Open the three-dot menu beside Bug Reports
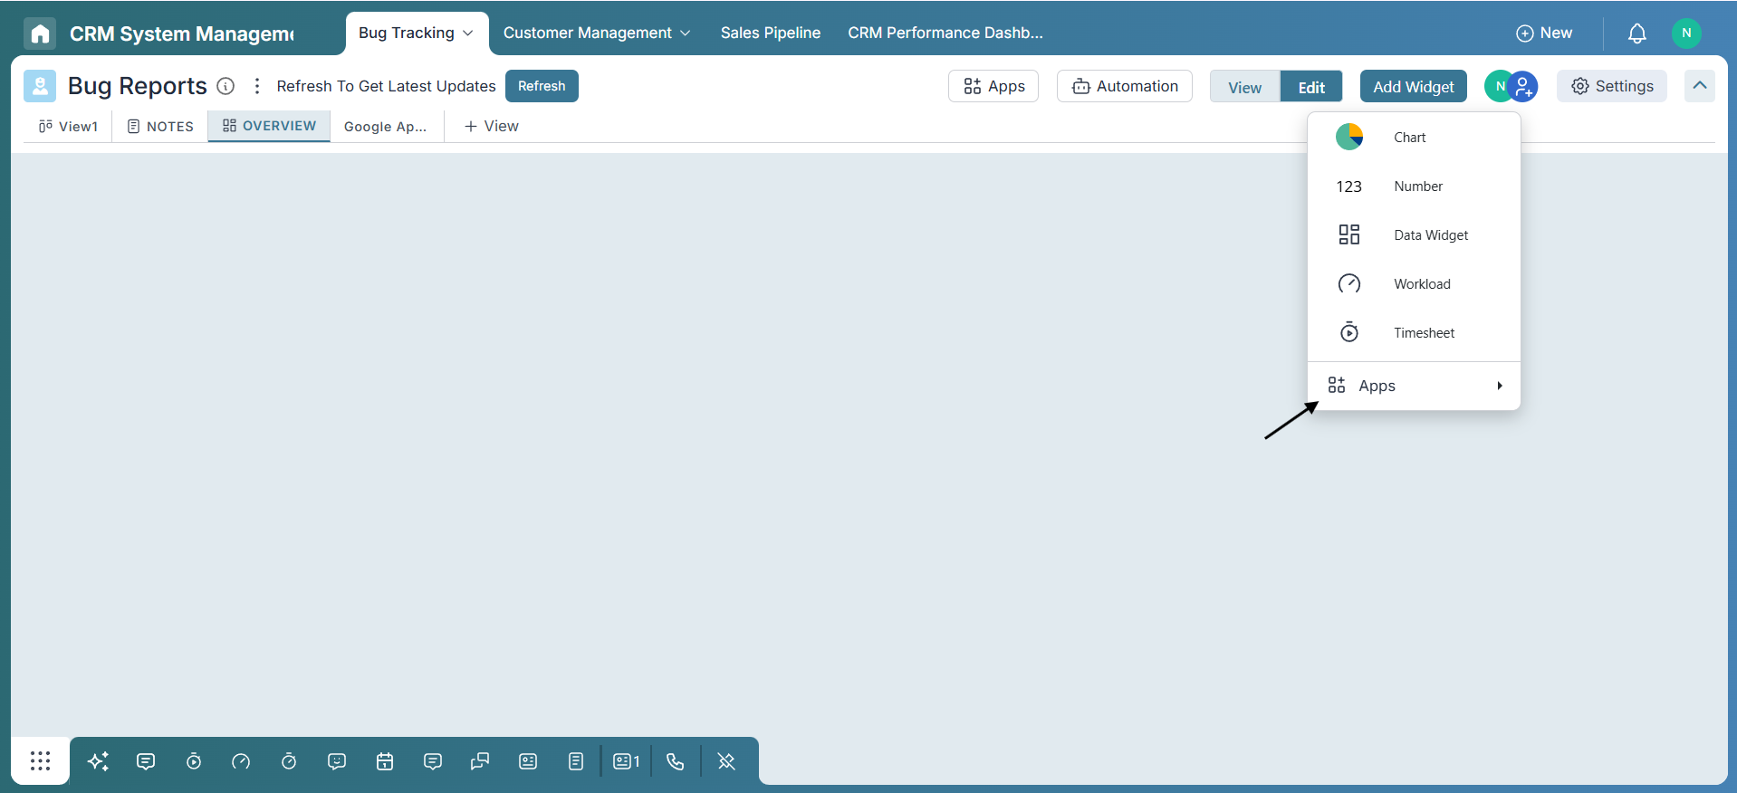This screenshot has width=1737, height=793. point(257,86)
